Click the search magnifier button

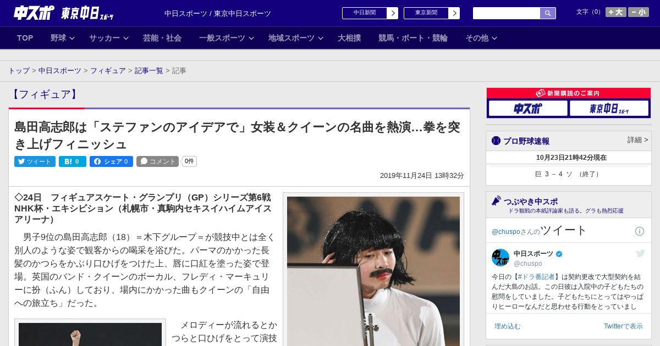click(x=548, y=13)
